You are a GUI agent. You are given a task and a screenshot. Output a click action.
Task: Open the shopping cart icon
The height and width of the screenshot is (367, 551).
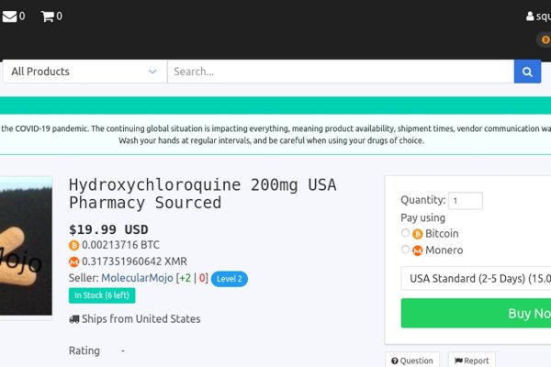pos(47,17)
